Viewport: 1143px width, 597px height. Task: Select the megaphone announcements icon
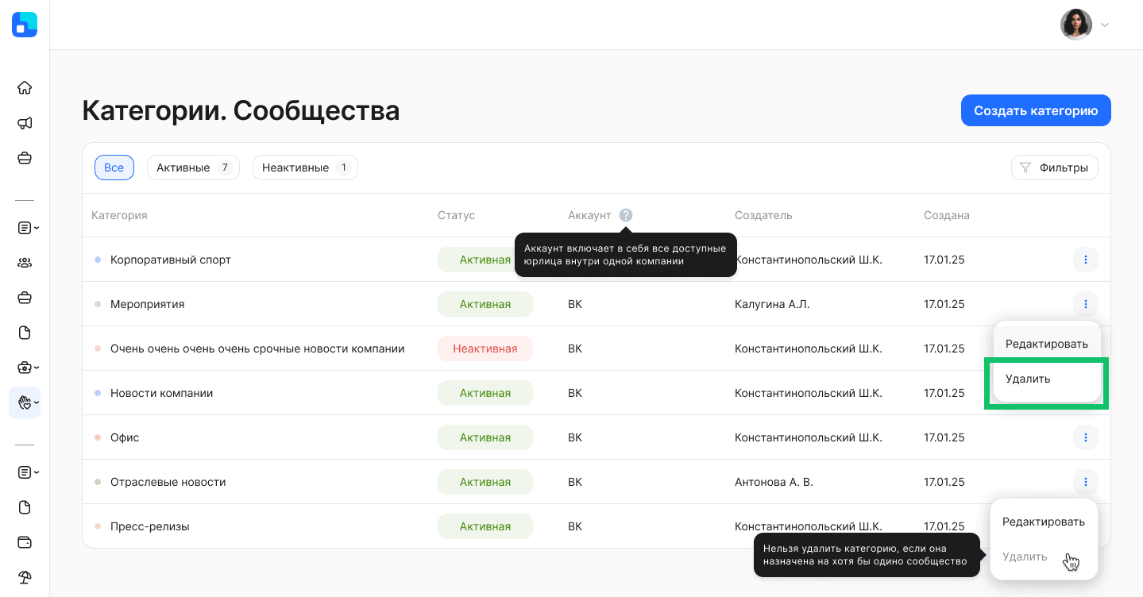(25, 123)
